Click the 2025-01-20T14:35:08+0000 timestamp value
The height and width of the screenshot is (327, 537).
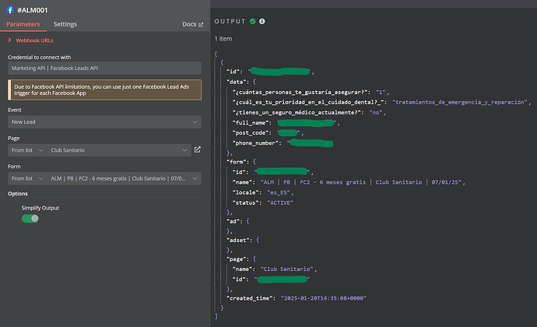click(324, 298)
